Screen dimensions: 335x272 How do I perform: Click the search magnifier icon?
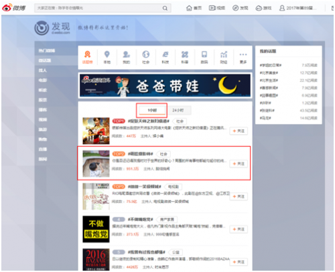coord(165,8)
